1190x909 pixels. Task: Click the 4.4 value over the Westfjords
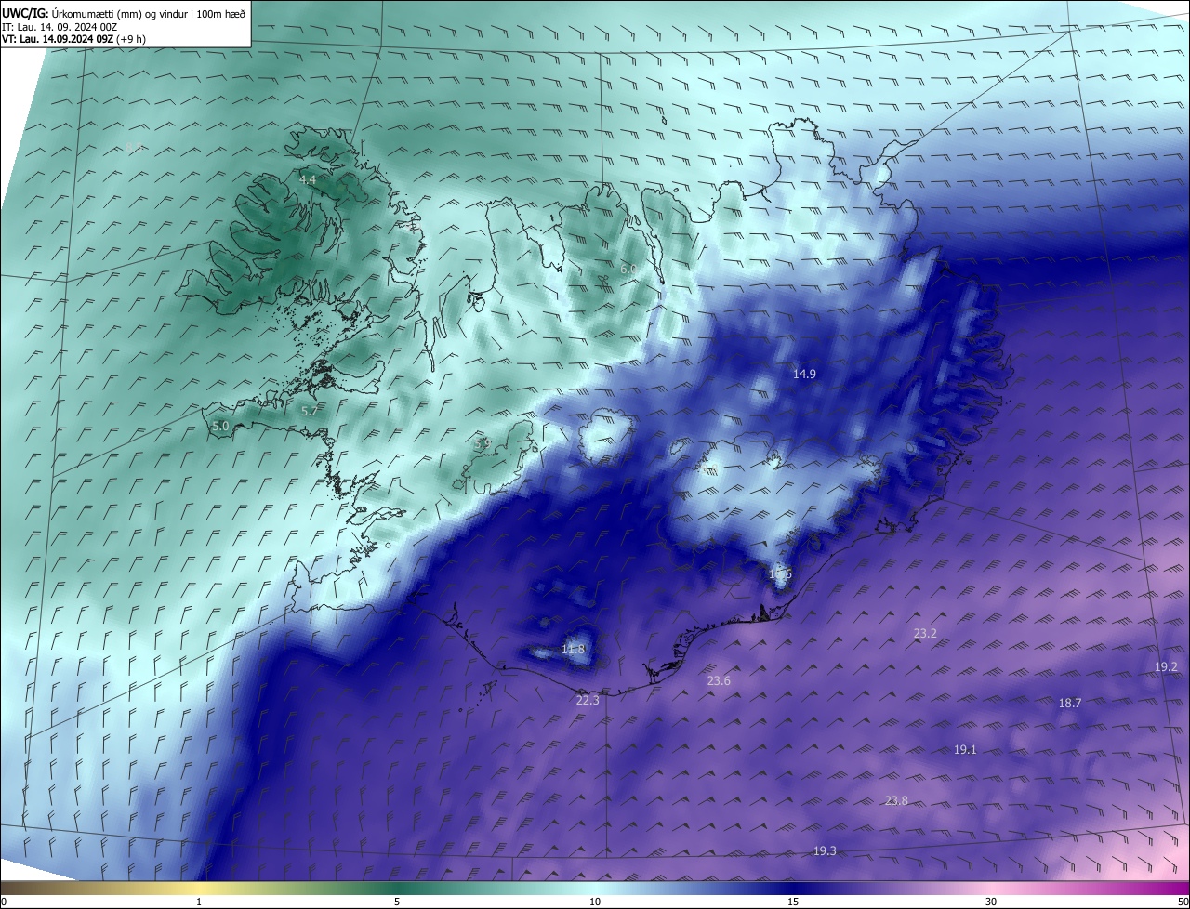pyautogui.click(x=308, y=179)
